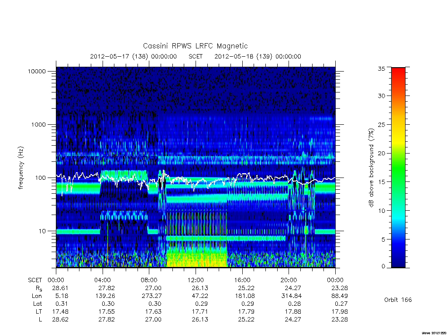Click the colorbar tick label 15
This screenshot has height=335, width=447.
coord(382,182)
